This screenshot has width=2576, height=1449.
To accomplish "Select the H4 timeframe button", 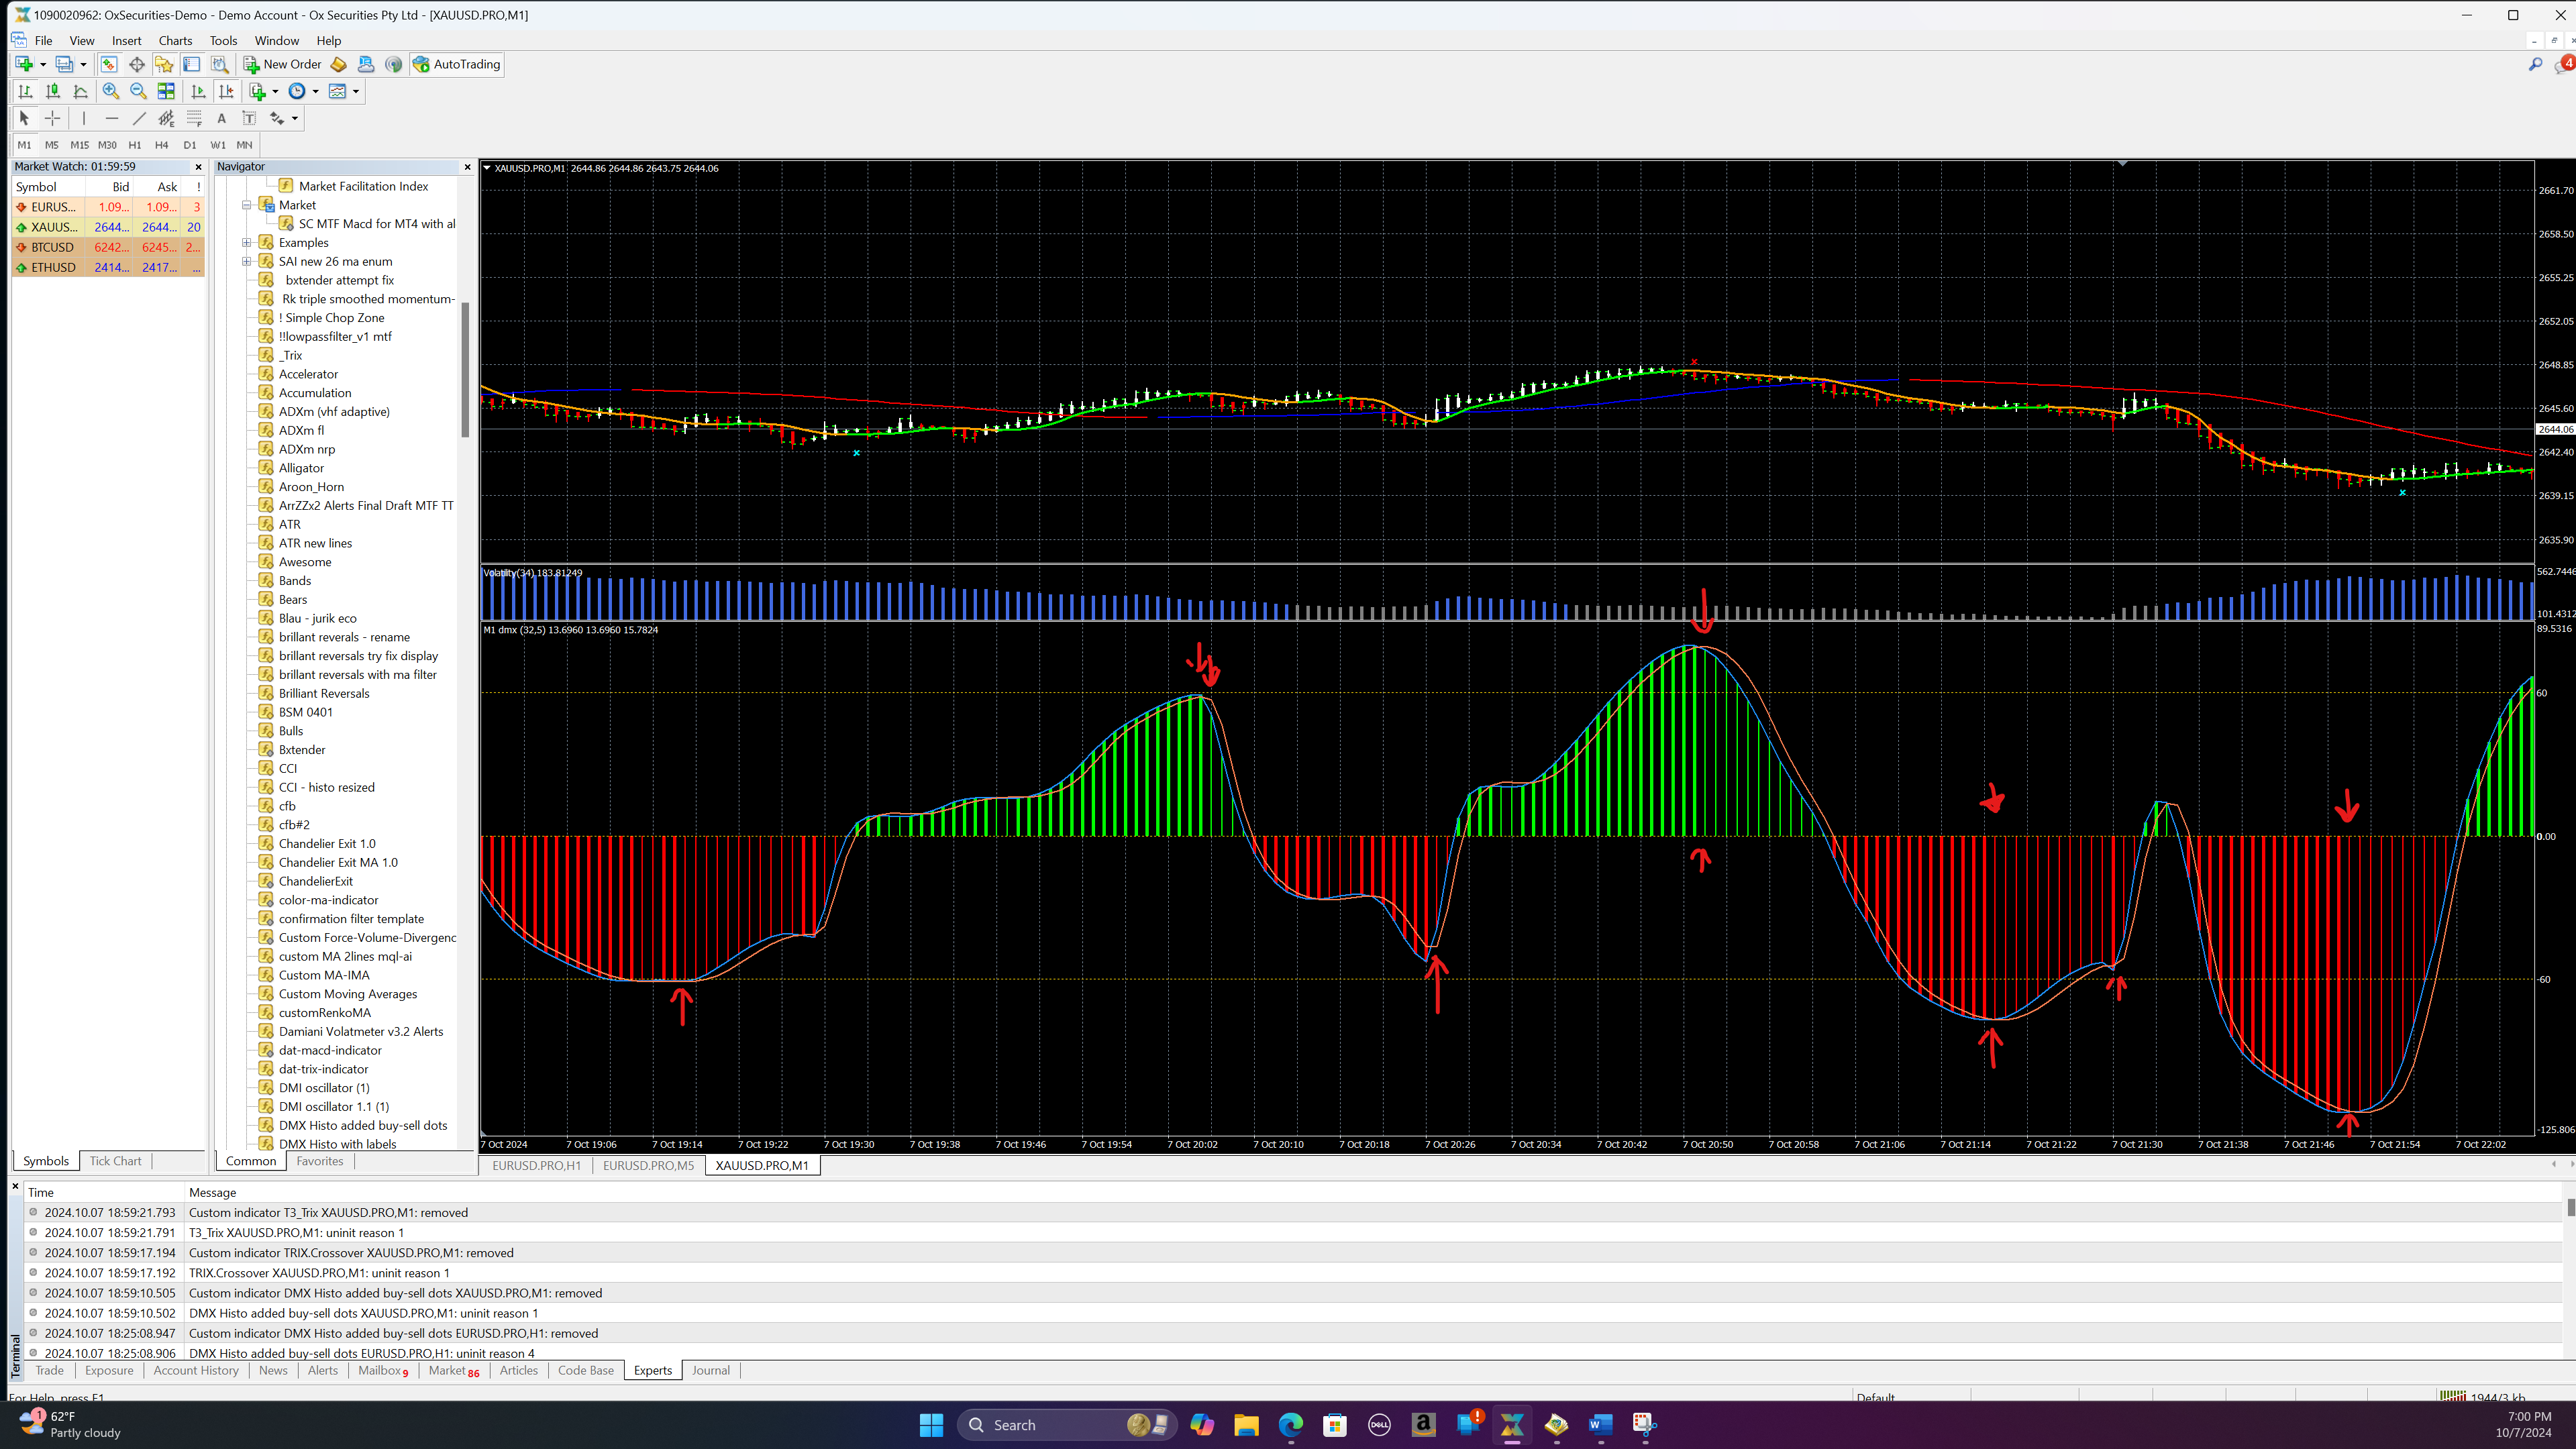I will tap(161, 145).
